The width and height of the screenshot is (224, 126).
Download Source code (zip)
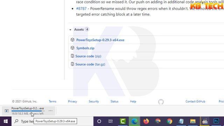(x=88, y=56)
